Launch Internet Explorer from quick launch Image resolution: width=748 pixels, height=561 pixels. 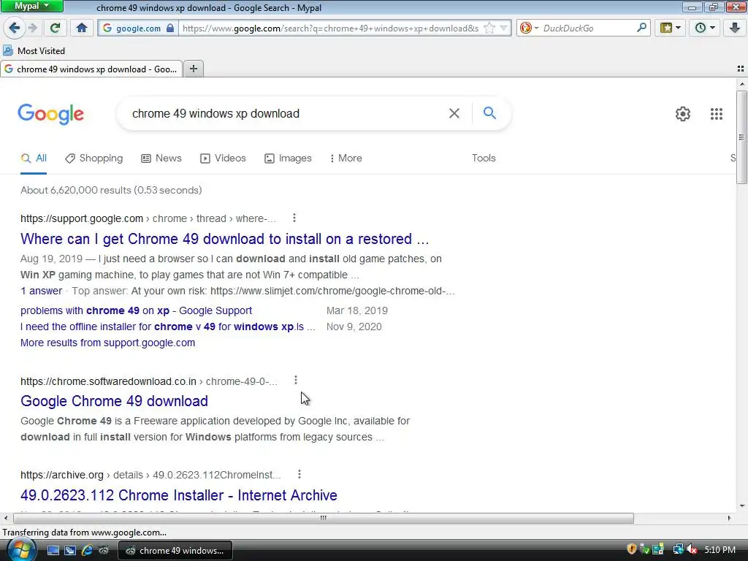[87, 551]
